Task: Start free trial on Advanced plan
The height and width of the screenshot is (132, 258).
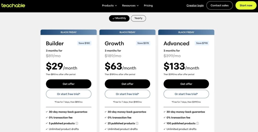Action: coord(186,94)
